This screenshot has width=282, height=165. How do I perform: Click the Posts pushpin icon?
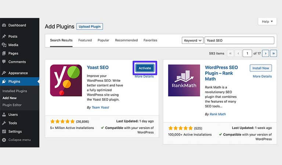point(4,36)
